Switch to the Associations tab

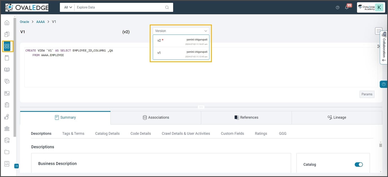(156, 117)
